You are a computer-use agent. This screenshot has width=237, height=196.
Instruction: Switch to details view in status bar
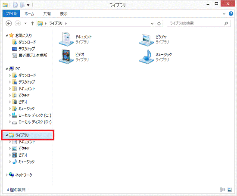point(222,190)
